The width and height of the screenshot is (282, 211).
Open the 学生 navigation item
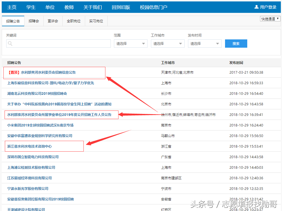point(31,7)
